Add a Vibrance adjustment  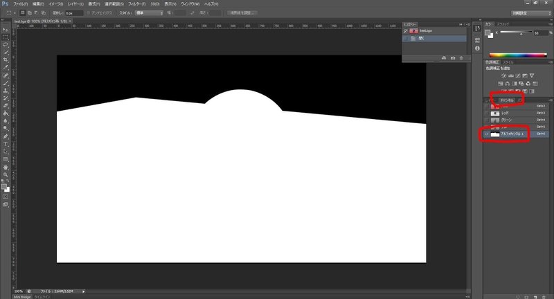(x=532, y=75)
